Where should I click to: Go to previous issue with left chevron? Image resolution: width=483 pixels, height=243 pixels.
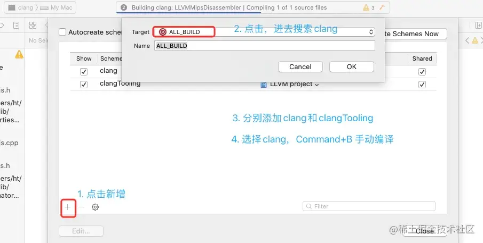coord(467,40)
